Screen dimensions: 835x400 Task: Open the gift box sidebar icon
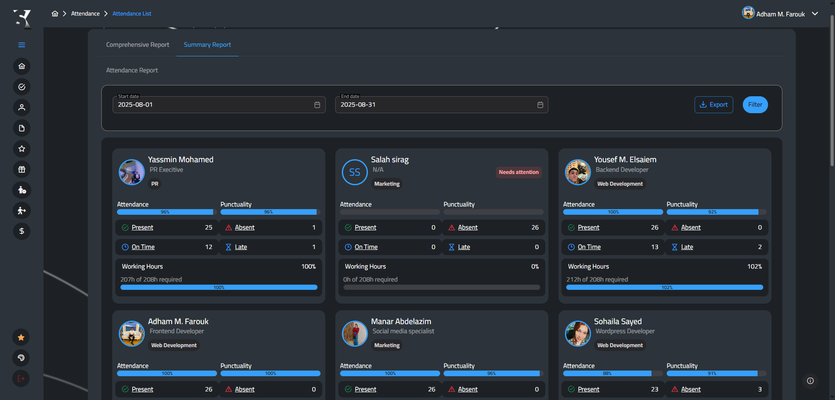(x=21, y=169)
